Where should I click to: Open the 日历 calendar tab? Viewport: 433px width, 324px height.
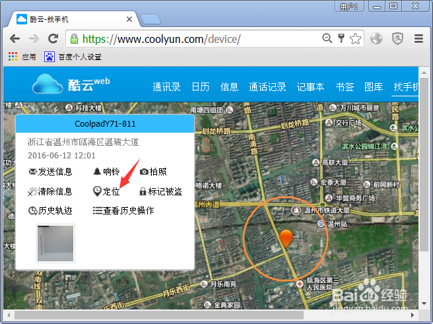click(201, 87)
